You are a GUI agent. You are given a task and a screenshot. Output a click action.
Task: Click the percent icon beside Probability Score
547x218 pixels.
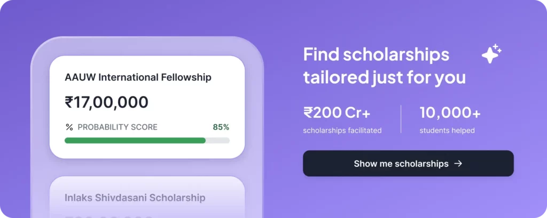pos(69,127)
